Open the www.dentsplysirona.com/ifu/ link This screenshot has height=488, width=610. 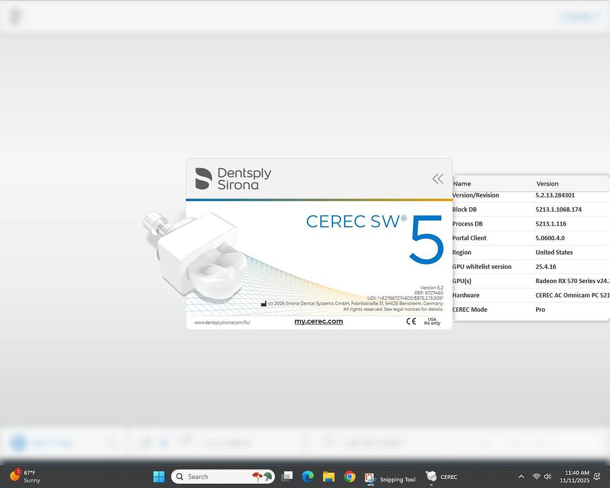221,321
